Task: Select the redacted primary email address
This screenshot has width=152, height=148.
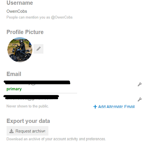Action: coord(37,82)
